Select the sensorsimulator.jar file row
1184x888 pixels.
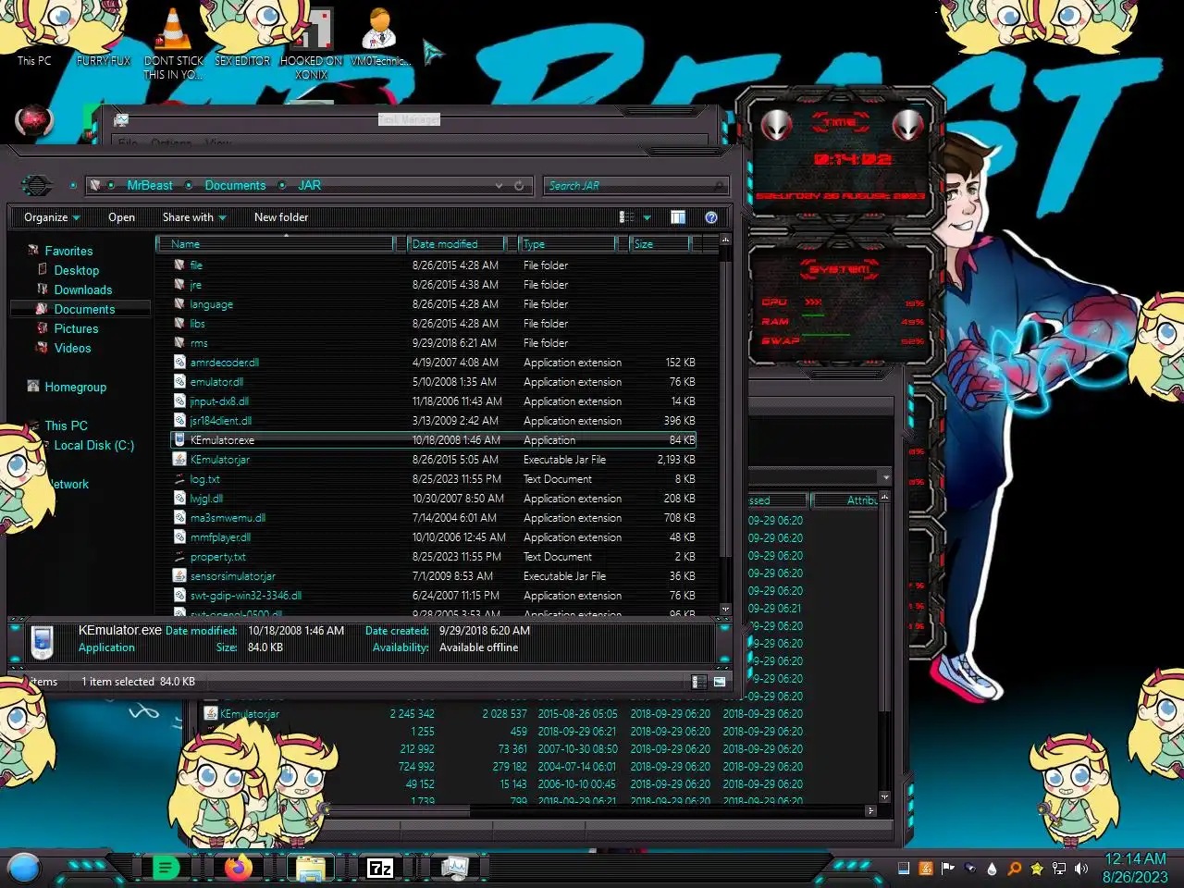[x=435, y=576]
